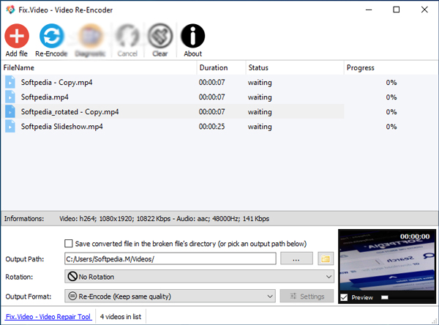This screenshot has height=325, width=439.
Task: Click the Output Path text field
Action: pos(169,258)
